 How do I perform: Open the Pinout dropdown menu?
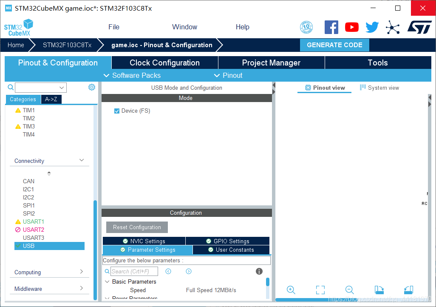pyautogui.click(x=228, y=75)
